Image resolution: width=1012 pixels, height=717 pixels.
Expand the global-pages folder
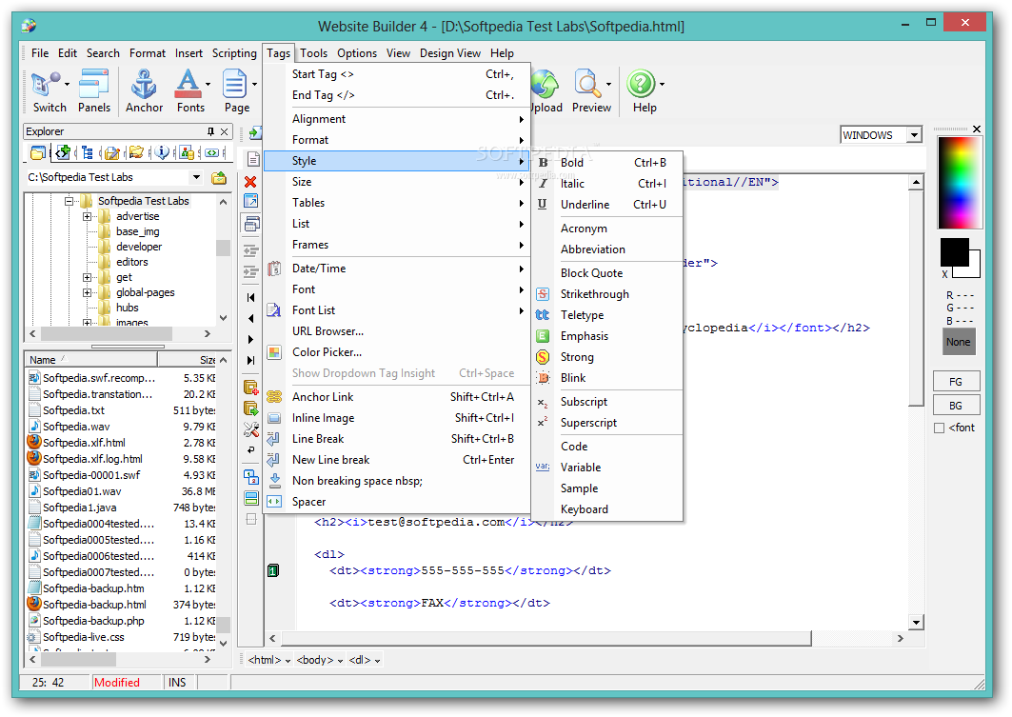tap(88, 293)
